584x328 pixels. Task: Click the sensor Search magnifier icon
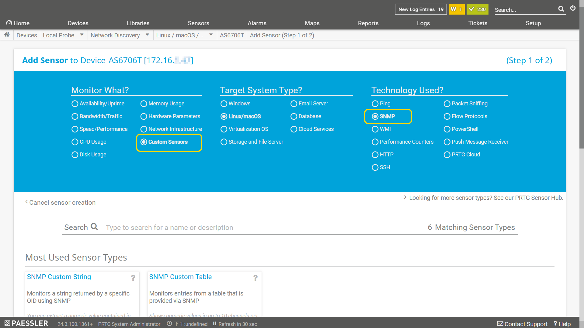(x=94, y=227)
